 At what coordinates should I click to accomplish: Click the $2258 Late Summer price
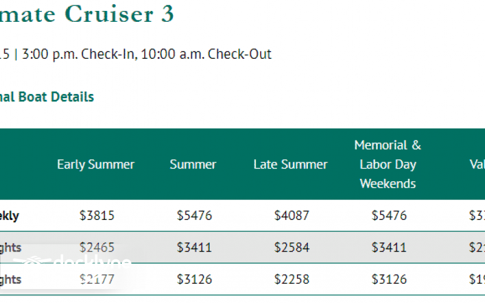[292, 279]
